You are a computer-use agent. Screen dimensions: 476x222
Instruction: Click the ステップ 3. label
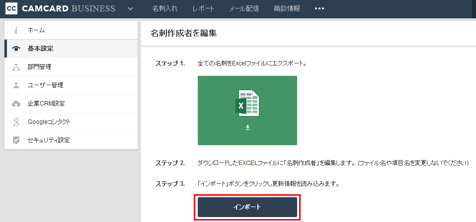[x=170, y=184]
